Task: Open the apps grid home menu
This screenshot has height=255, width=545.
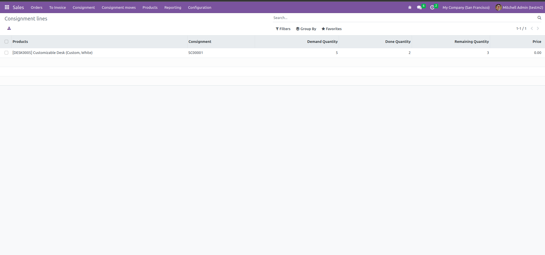Action: click(x=7, y=7)
